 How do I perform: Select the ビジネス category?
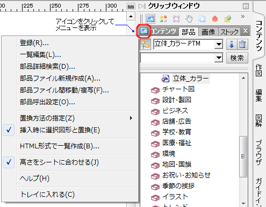tap(175, 111)
